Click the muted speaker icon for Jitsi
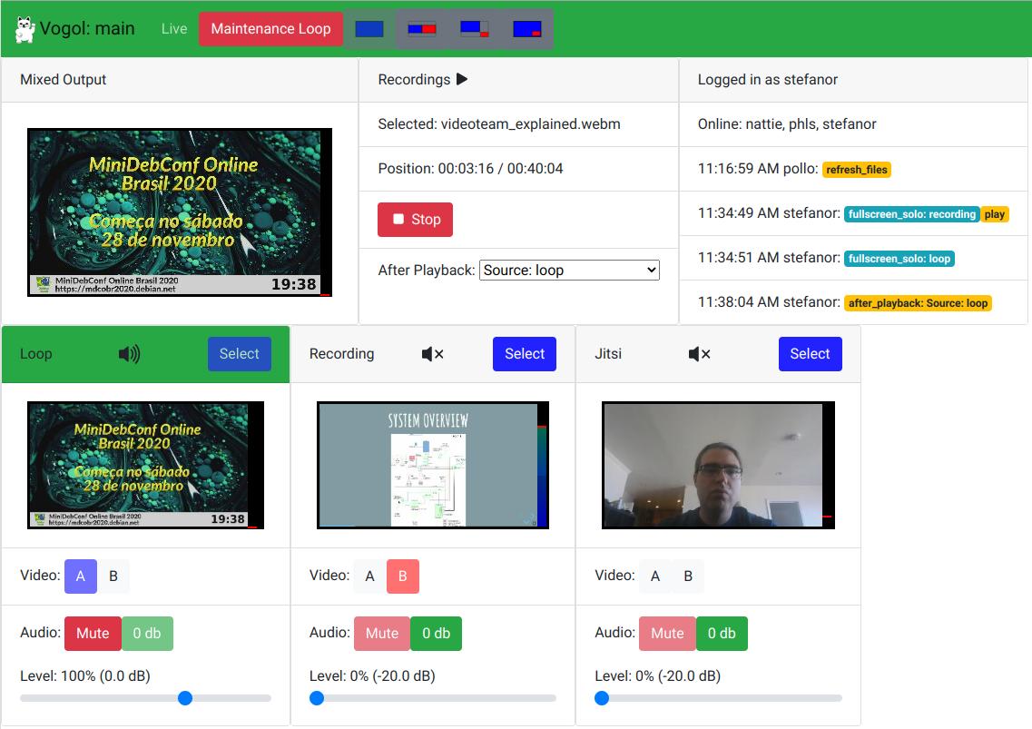The width and height of the screenshot is (1032, 729). pyautogui.click(x=700, y=354)
